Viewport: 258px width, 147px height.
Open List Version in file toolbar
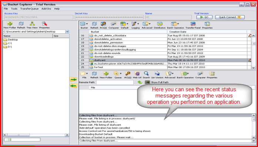pos(157,73)
